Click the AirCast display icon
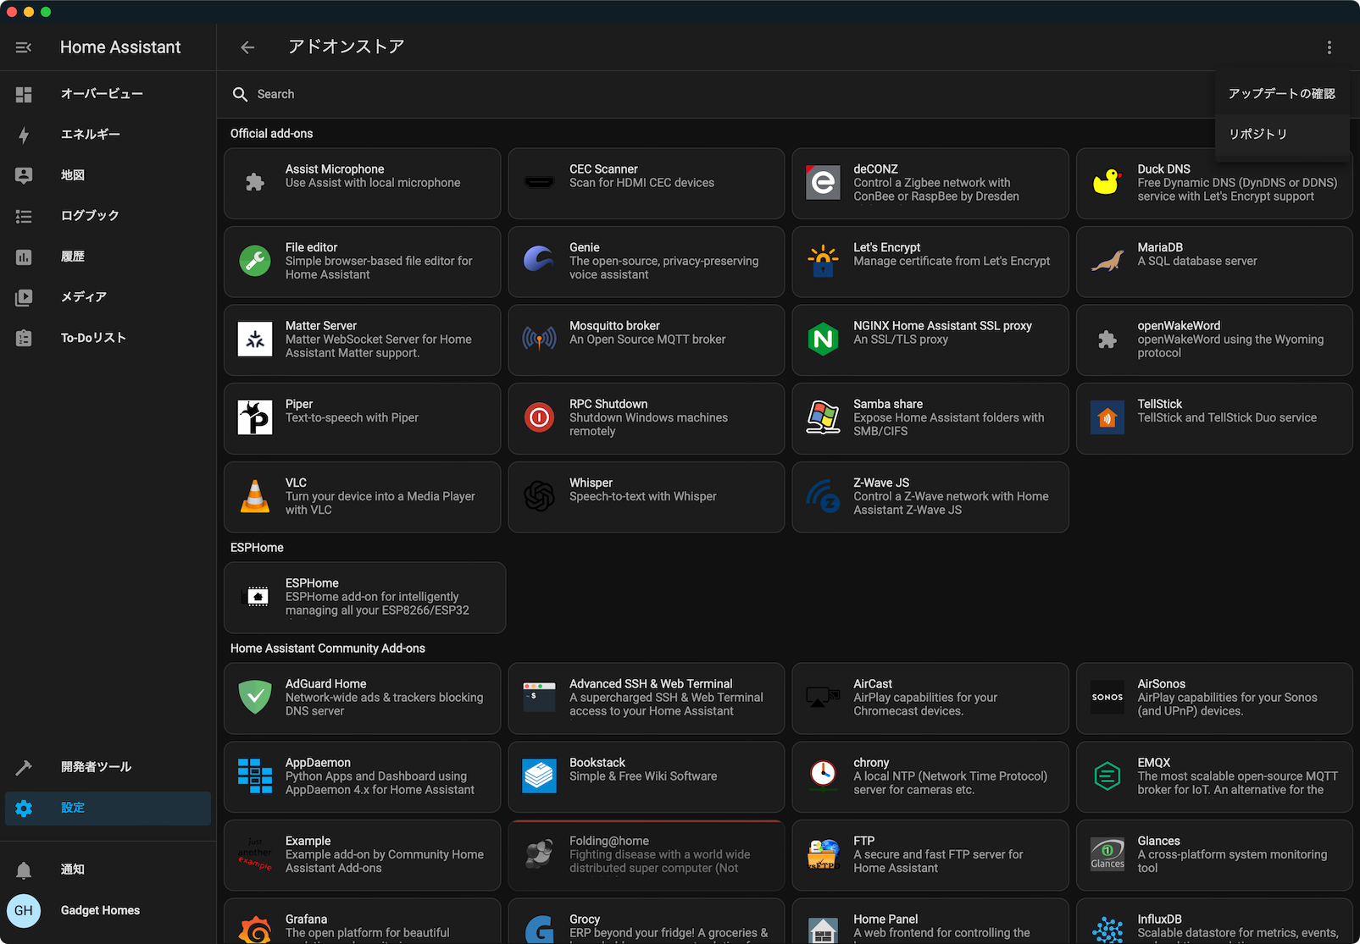The width and height of the screenshot is (1360, 944). (823, 698)
